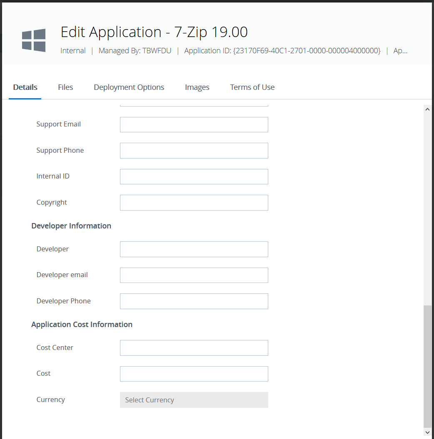Click the 'Developer Information' section heading

tap(71, 226)
